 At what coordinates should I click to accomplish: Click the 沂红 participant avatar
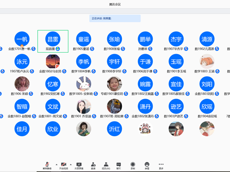pyautogui.click(x=115, y=129)
